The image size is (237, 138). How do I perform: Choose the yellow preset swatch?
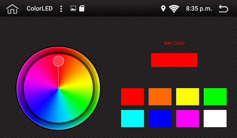click(x=187, y=97)
